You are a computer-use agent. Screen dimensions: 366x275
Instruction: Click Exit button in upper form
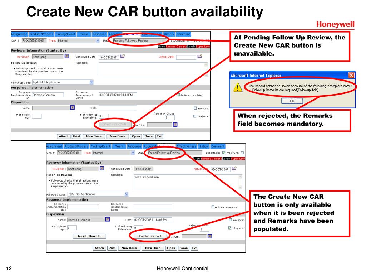pyautogui.click(x=159, y=136)
